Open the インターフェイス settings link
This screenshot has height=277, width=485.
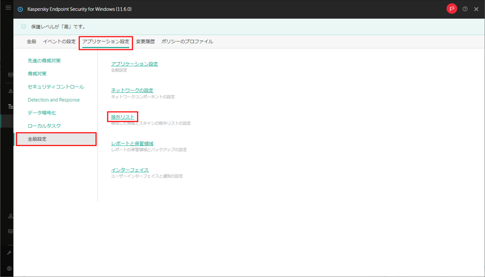pos(129,169)
